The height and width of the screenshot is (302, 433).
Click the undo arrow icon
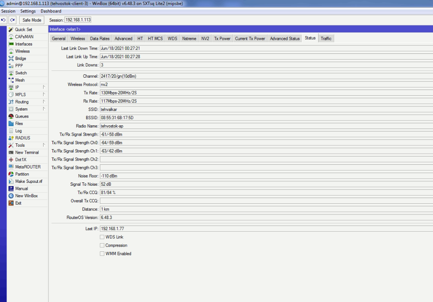(3, 20)
